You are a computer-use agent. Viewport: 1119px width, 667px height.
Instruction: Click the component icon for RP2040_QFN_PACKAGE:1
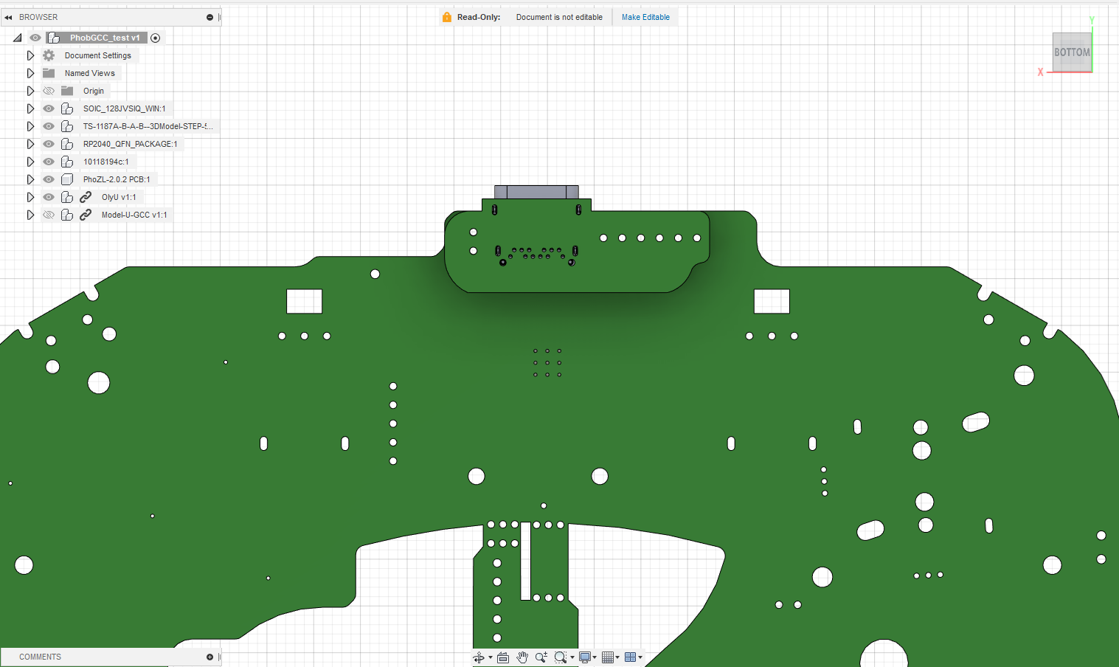[x=67, y=144]
